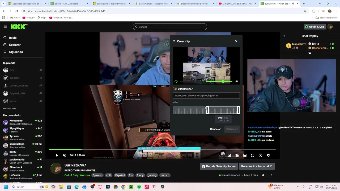Click Personaliza tu canal button

coord(257,166)
